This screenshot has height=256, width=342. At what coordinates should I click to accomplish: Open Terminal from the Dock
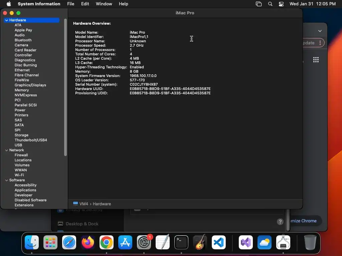181,242
